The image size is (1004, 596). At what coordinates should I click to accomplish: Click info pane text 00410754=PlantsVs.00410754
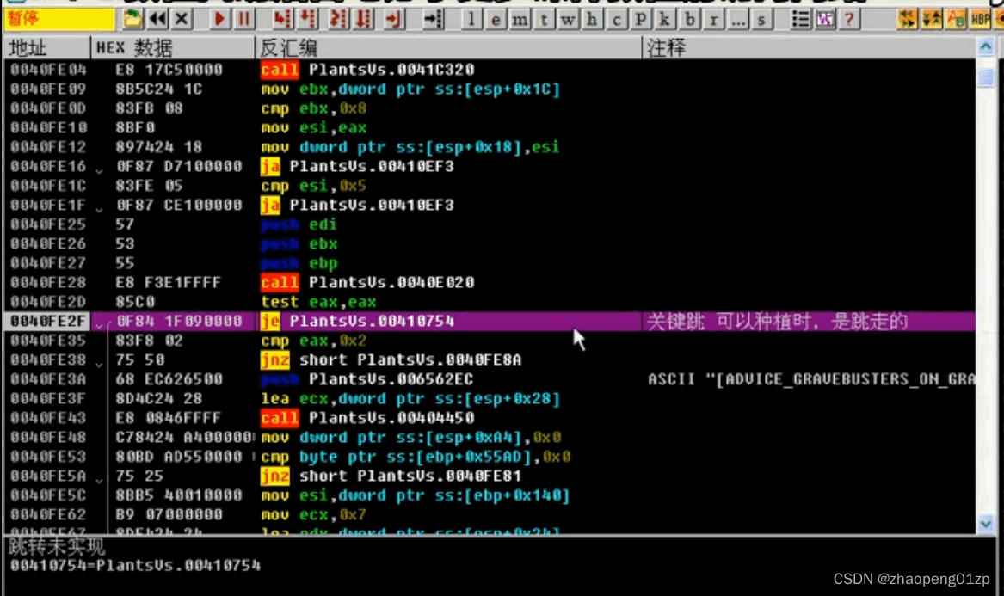(x=136, y=565)
